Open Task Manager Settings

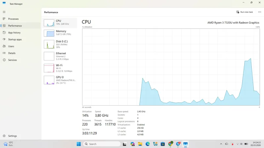pos(20,136)
